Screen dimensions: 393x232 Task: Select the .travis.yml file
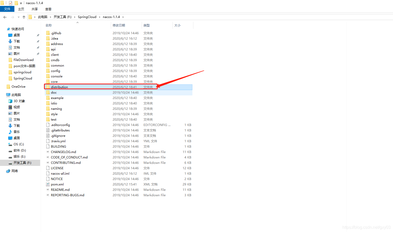pyautogui.click(x=58, y=141)
